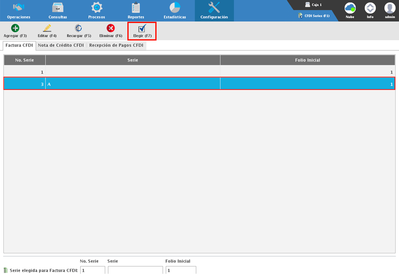Open the Operaciones handshake icon
The height and width of the screenshot is (274, 399).
[x=19, y=7]
